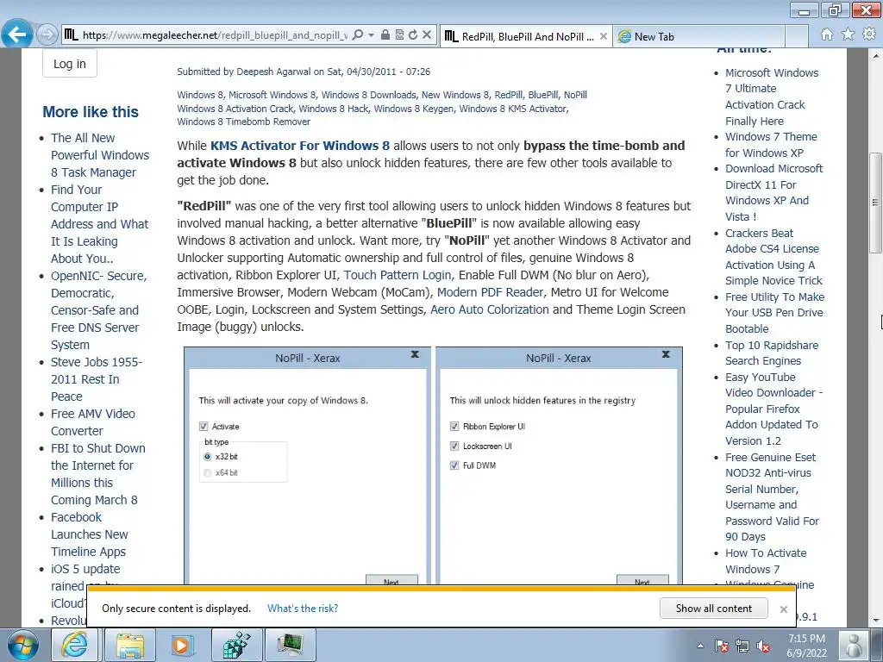This screenshot has width=883, height=662.
Task: Toggle Ribbon Explorer UI checkbox
Action: click(454, 427)
